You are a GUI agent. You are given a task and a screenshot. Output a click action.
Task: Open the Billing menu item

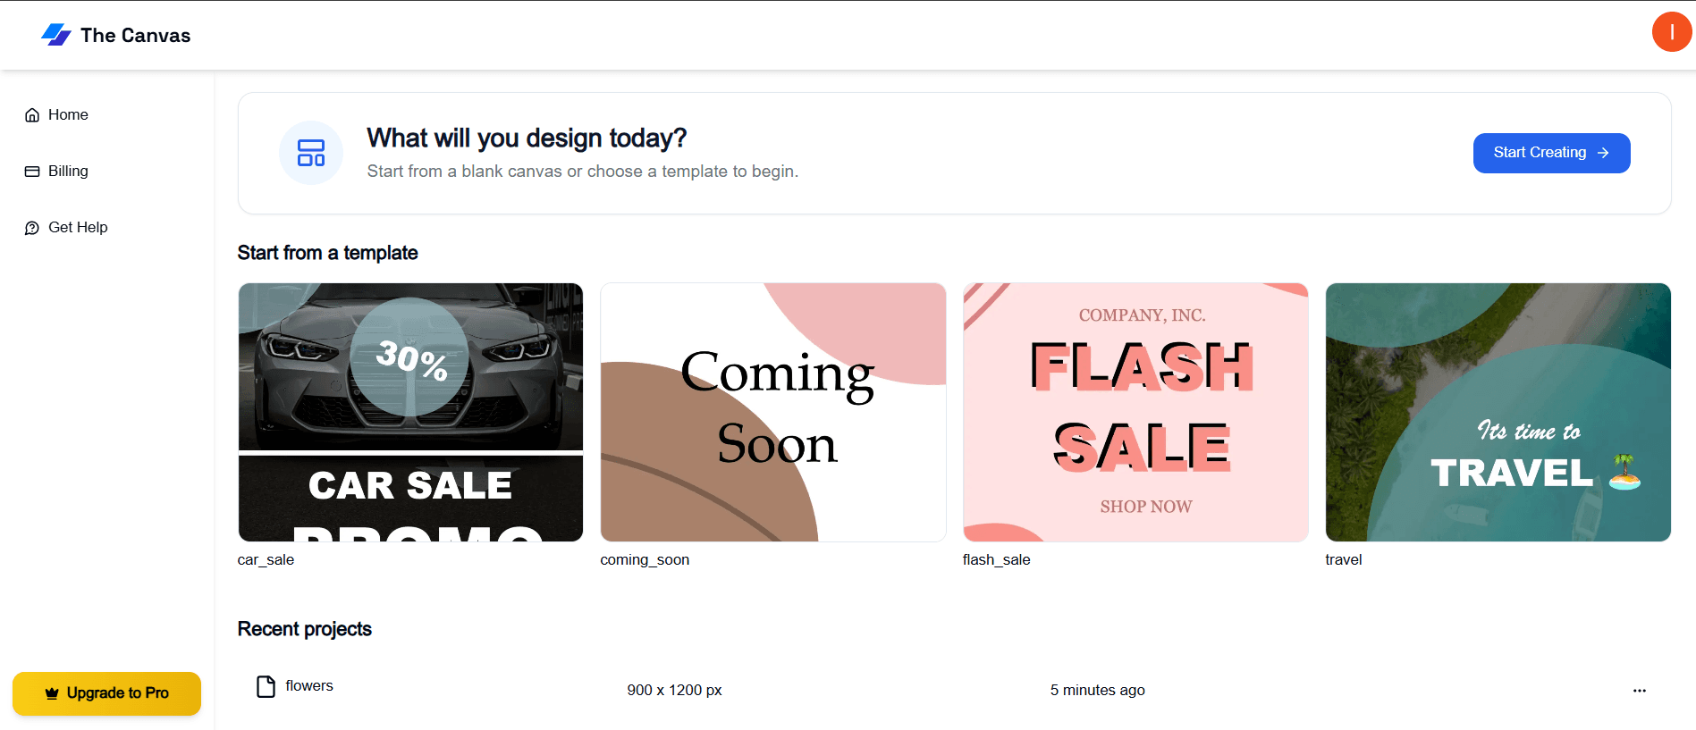coord(68,172)
